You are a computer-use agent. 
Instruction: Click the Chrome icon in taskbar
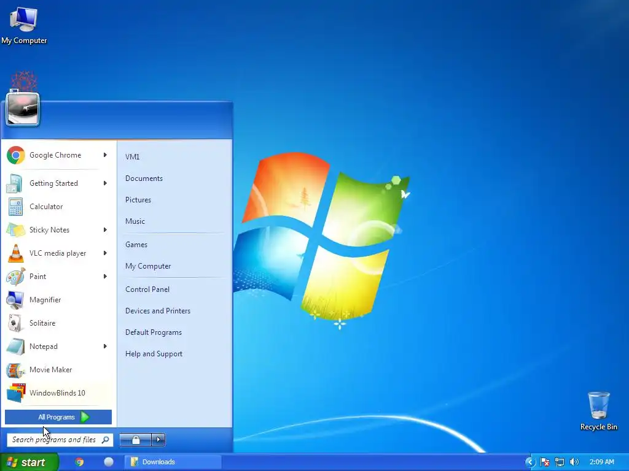click(79, 462)
